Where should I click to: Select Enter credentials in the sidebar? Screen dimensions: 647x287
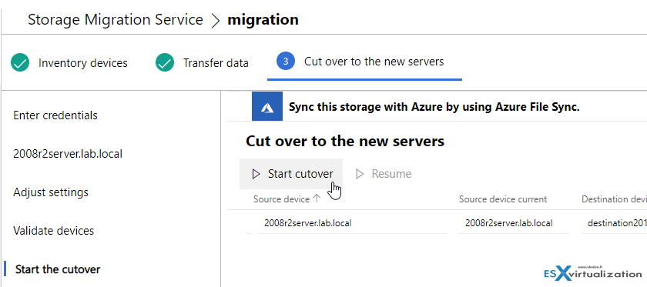point(55,115)
